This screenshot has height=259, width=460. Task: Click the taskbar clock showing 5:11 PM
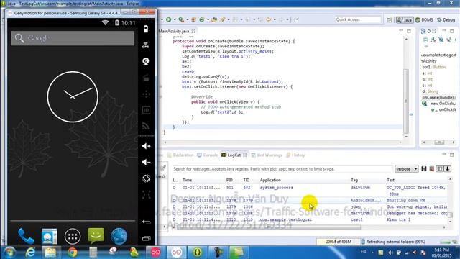pyautogui.click(x=441, y=253)
